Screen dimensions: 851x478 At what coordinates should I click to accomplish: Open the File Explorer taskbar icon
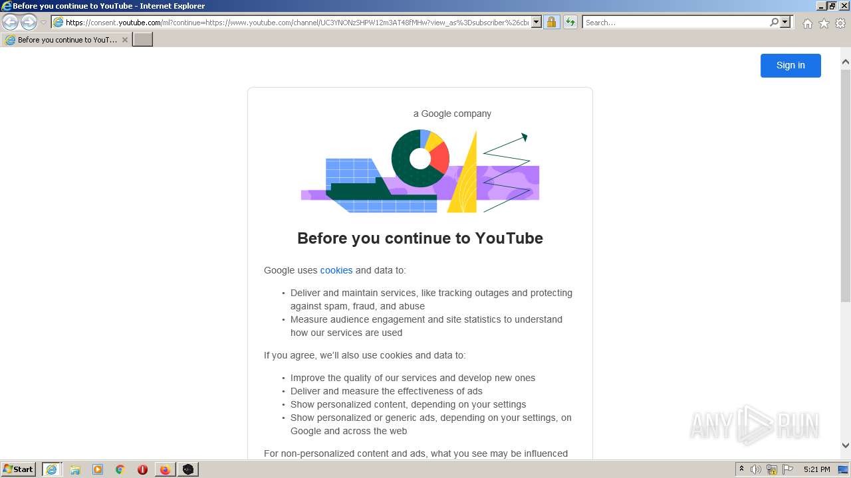click(75, 469)
